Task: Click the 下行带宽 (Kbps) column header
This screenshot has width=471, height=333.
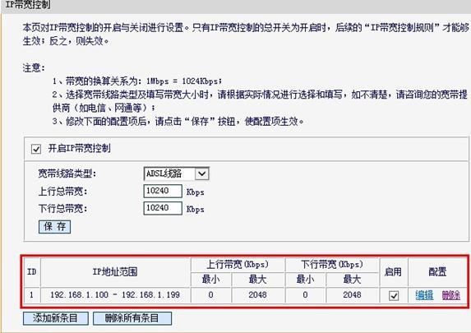Action: click(x=332, y=265)
